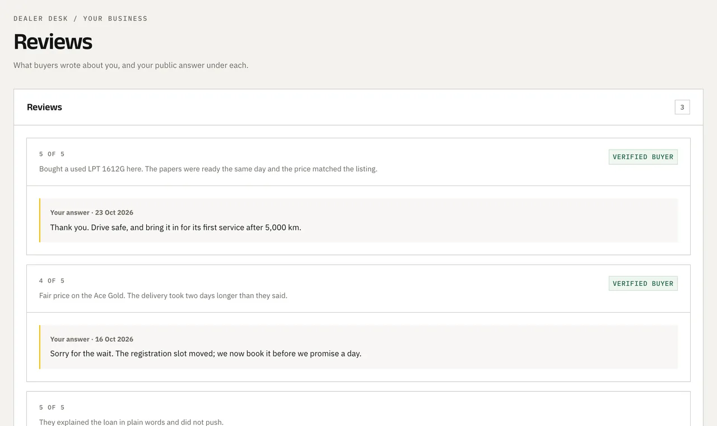Click the "Dealer Desk / Your Business" breadcrumb
Viewport: 717px width, 426px height.
tap(81, 18)
